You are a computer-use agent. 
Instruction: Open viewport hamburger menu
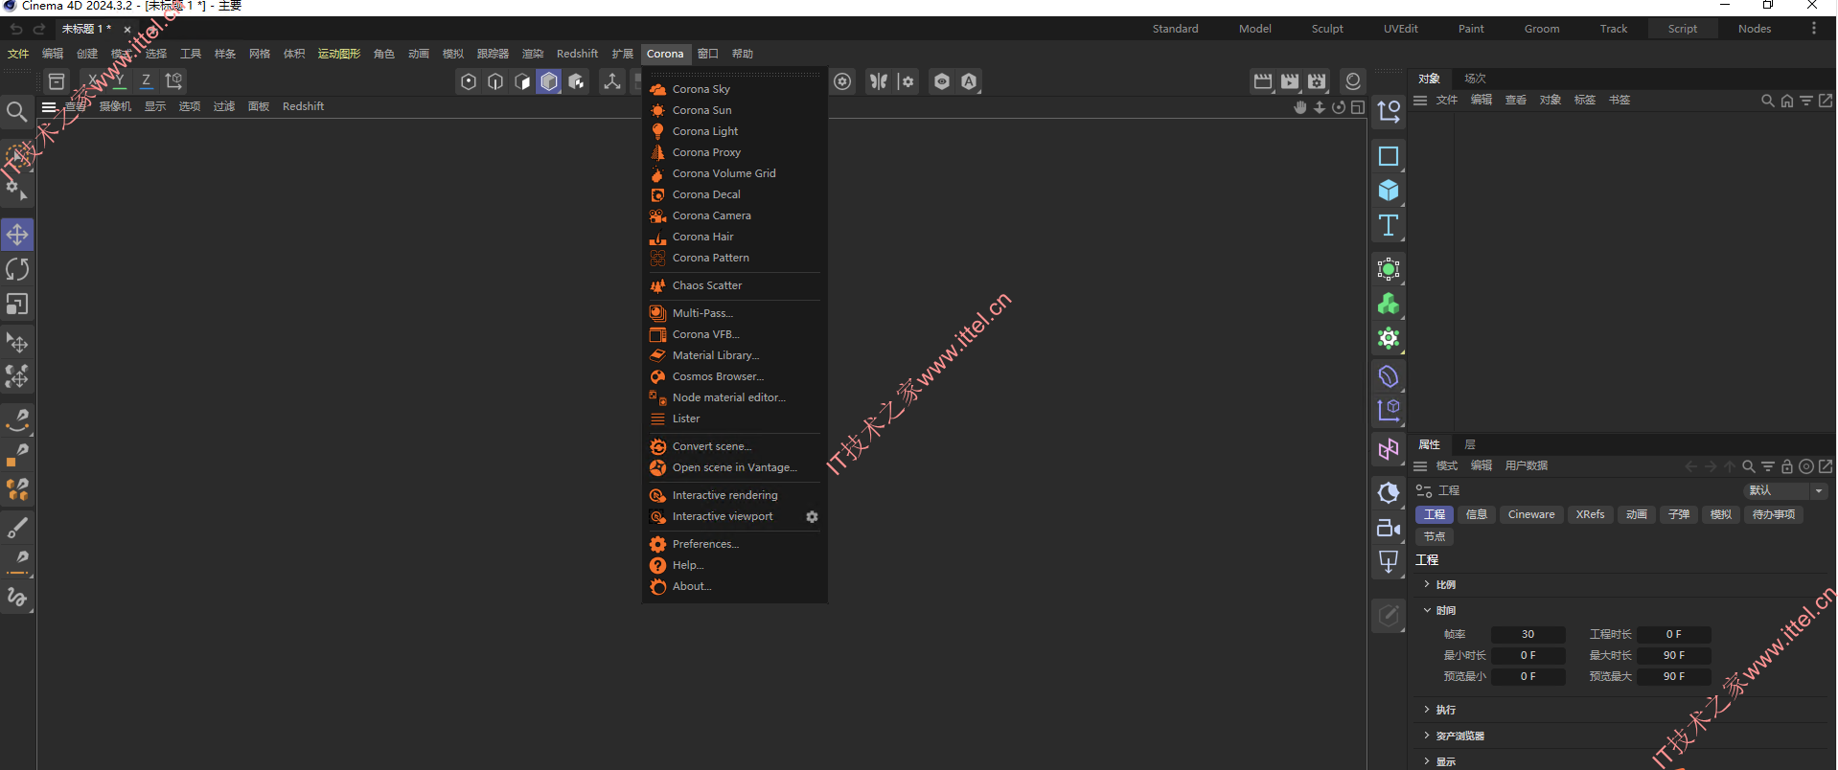click(x=50, y=106)
